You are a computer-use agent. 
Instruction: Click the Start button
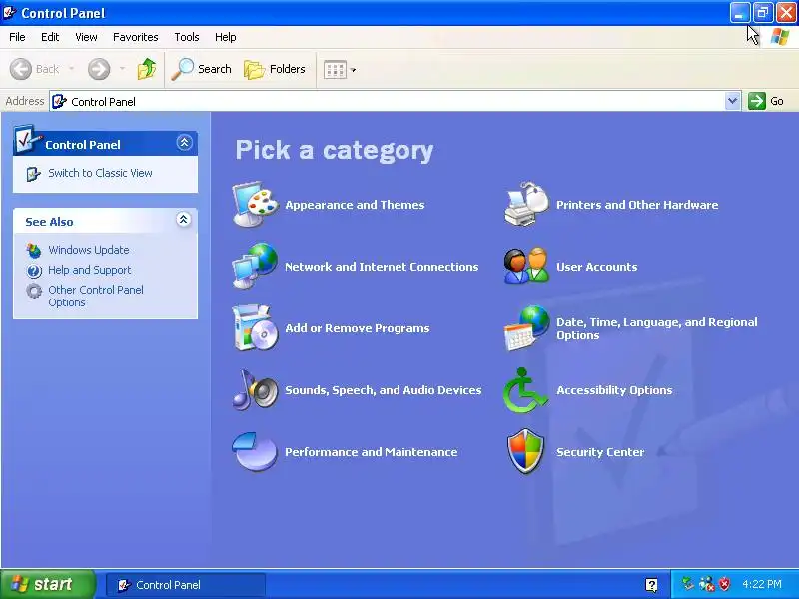click(47, 584)
